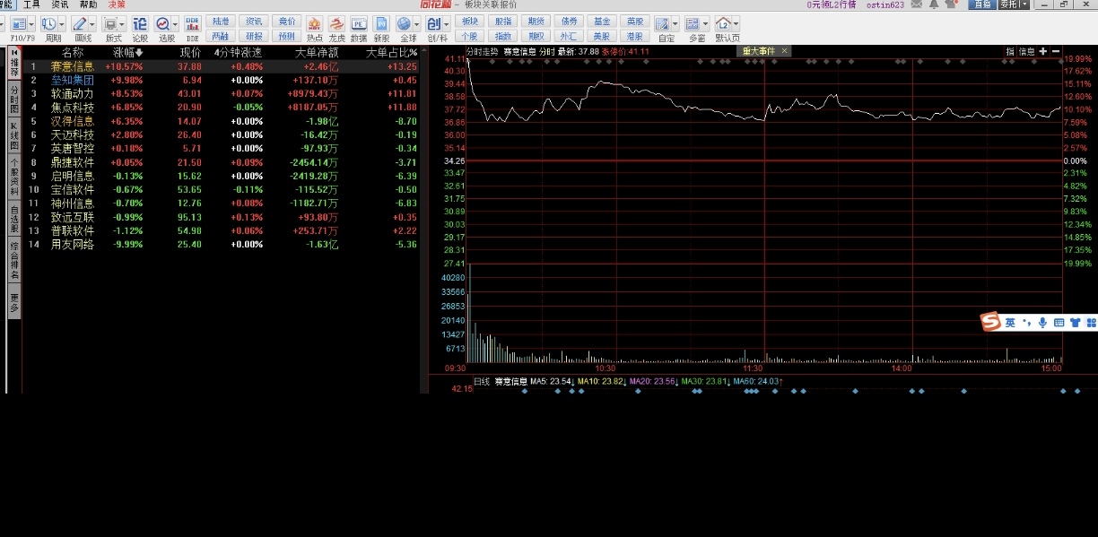The image size is (1098, 537).
Task: Open the 龙虎 ranking list icon
Action: (336, 23)
